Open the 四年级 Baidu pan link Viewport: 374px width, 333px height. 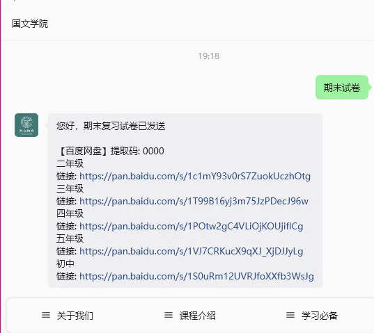192,226
